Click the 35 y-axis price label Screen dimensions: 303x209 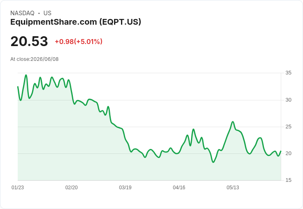(288, 73)
